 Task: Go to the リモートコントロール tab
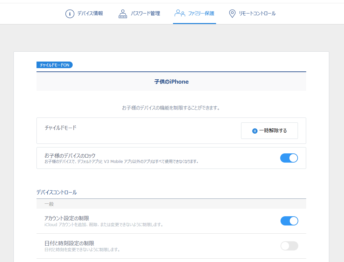click(257, 13)
